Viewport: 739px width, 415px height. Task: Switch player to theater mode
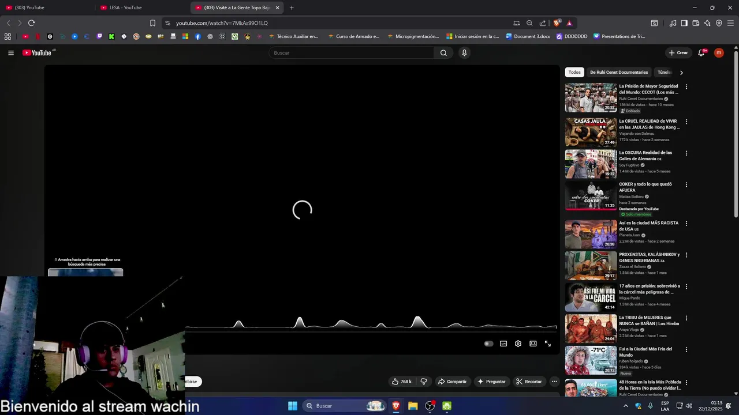[533, 344]
